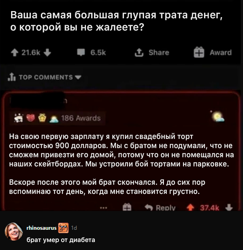Viewport: 243px width, 250px height.
Task: Click the orange sunglasses flair badge
Action: click(63, 228)
